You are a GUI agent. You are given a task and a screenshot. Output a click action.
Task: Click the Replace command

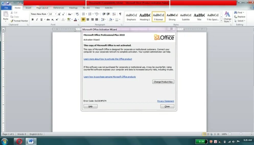click(x=240, y=17)
